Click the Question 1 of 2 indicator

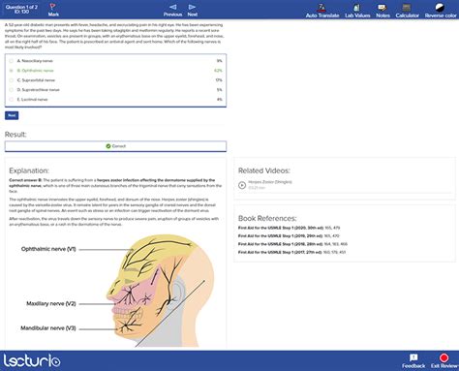(x=21, y=10)
